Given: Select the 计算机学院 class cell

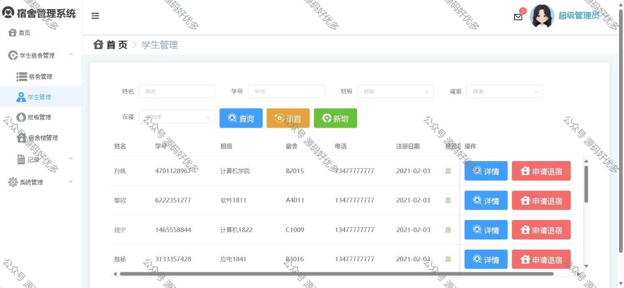Looking at the screenshot, I should [235, 171].
